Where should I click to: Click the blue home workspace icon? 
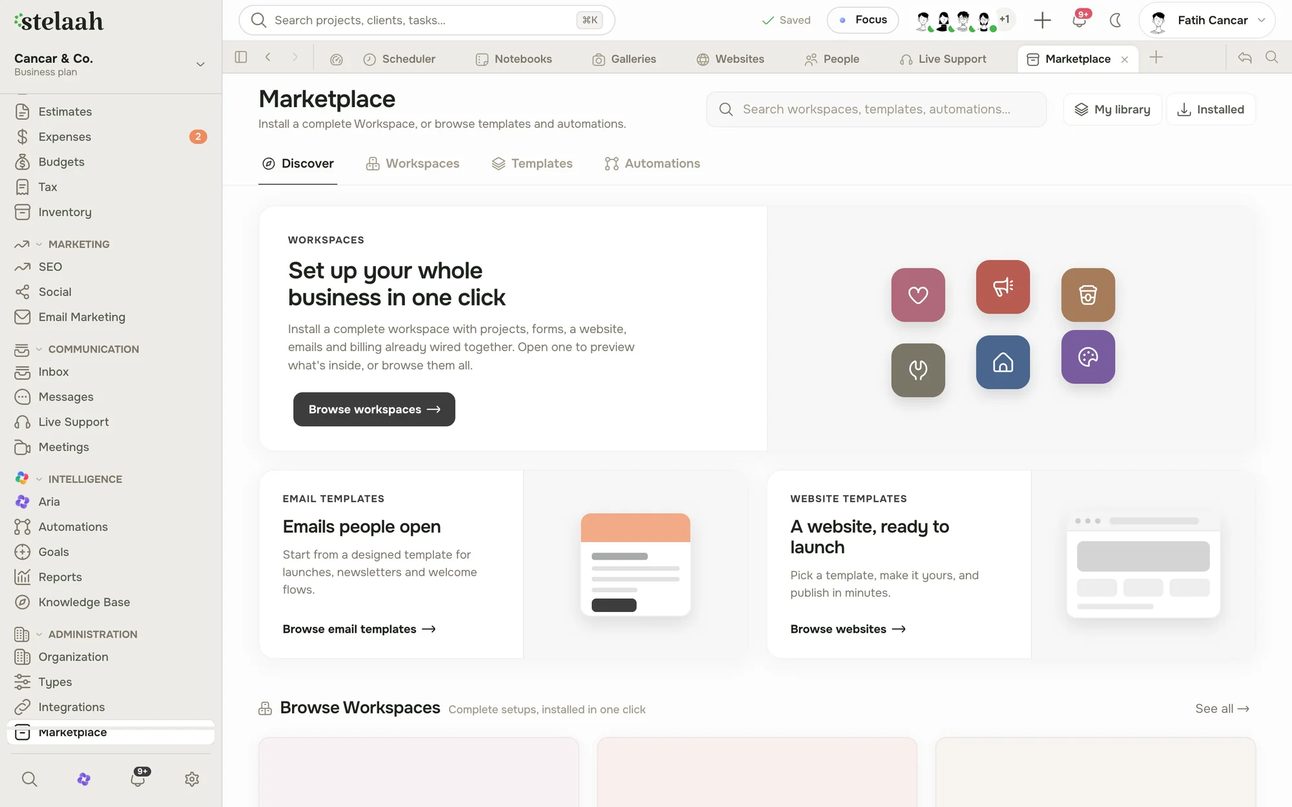coord(1003,362)
